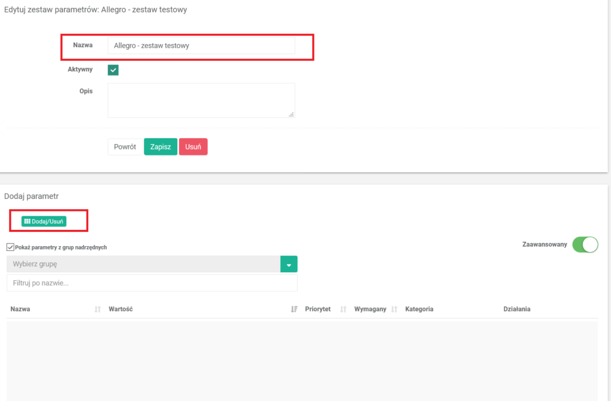Sort the table by Nazwa column icon
Viewport: 611px width, 401px height.
[x=98, y=309]
